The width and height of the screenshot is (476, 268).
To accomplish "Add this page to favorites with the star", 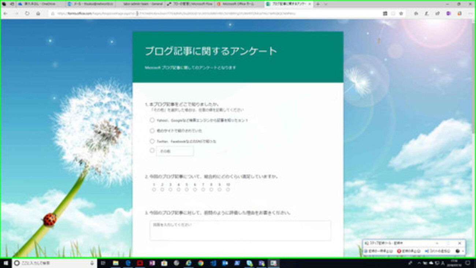I will [401, 14].
